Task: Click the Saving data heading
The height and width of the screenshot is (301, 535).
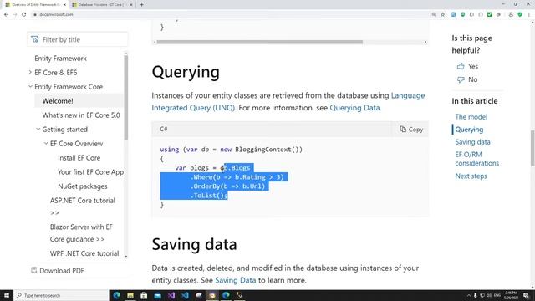Action: pos(194,244)
